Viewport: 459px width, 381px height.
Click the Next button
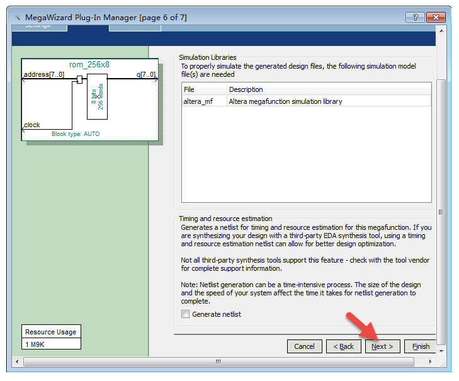[x=382, y=346]
